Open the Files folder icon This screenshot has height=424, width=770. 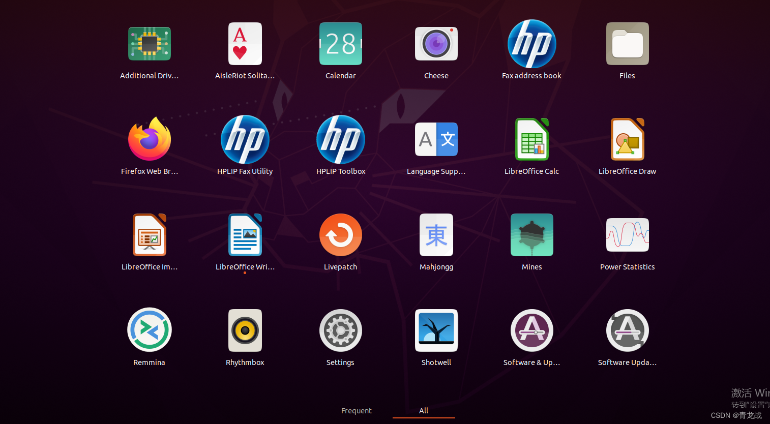click(628, 44)
